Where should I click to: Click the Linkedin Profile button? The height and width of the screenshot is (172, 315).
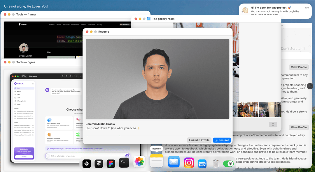tap(199, 140)
